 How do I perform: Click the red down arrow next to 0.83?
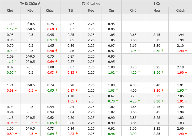click(76, 134)
